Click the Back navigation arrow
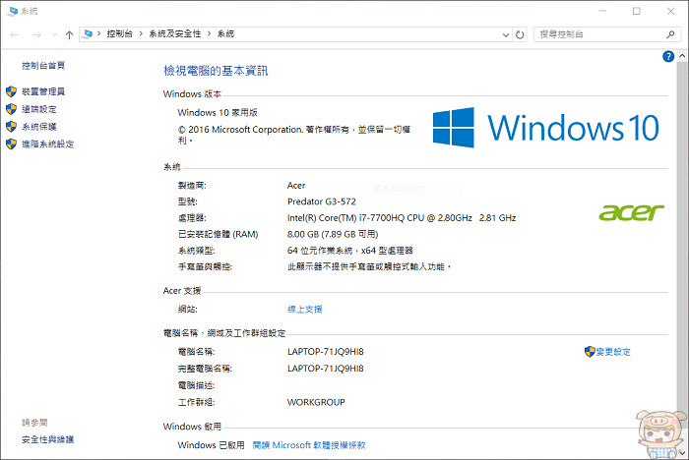This screenshot has width=689, height=460. click(14, 34)
